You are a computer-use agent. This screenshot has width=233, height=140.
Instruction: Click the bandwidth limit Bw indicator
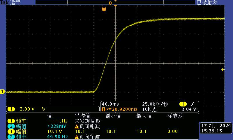43,109
